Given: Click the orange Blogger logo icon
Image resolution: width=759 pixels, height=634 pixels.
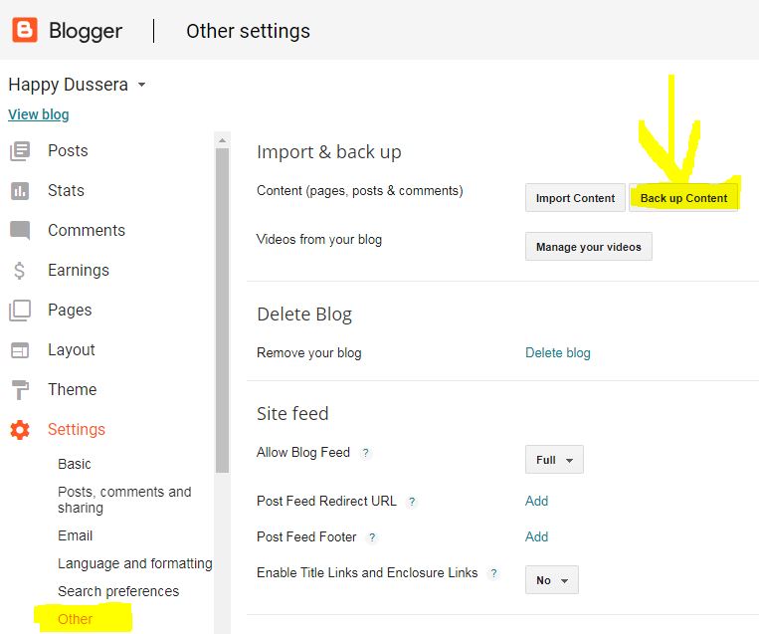Looking at the screenshot, I should [25, 30].
